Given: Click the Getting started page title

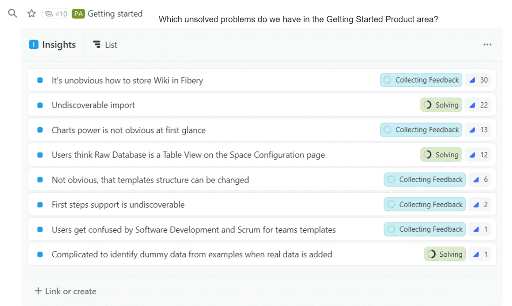Looking at the screenshot, I should tap(115, 14).
